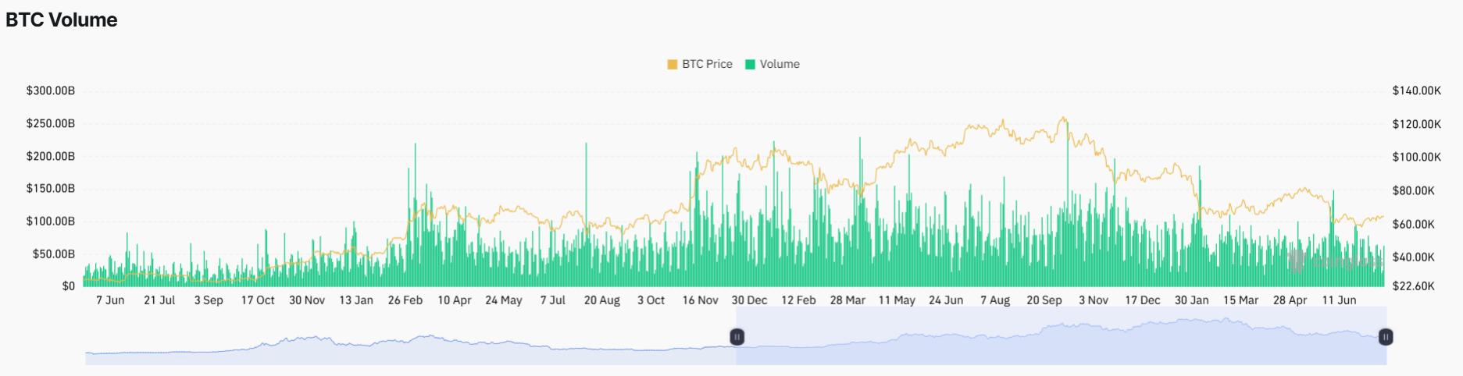This screenshot has width=1463, height=376.
Task: Grab the left range slider handle
Action: click(x=737, y=337)
